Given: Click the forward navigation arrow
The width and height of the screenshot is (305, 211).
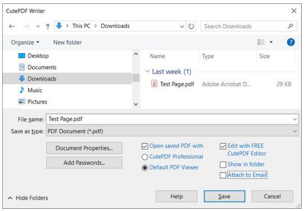Looking at the screenshot, I should (26, 26).
